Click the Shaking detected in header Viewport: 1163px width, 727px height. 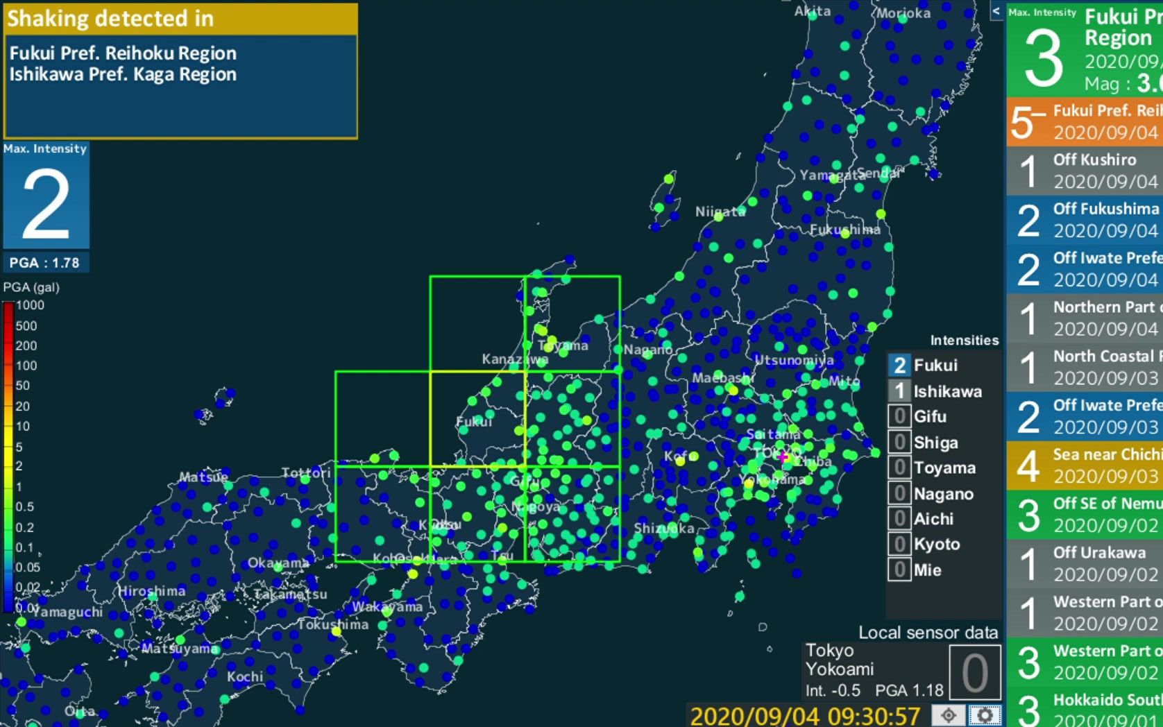(x=180, y=19)
